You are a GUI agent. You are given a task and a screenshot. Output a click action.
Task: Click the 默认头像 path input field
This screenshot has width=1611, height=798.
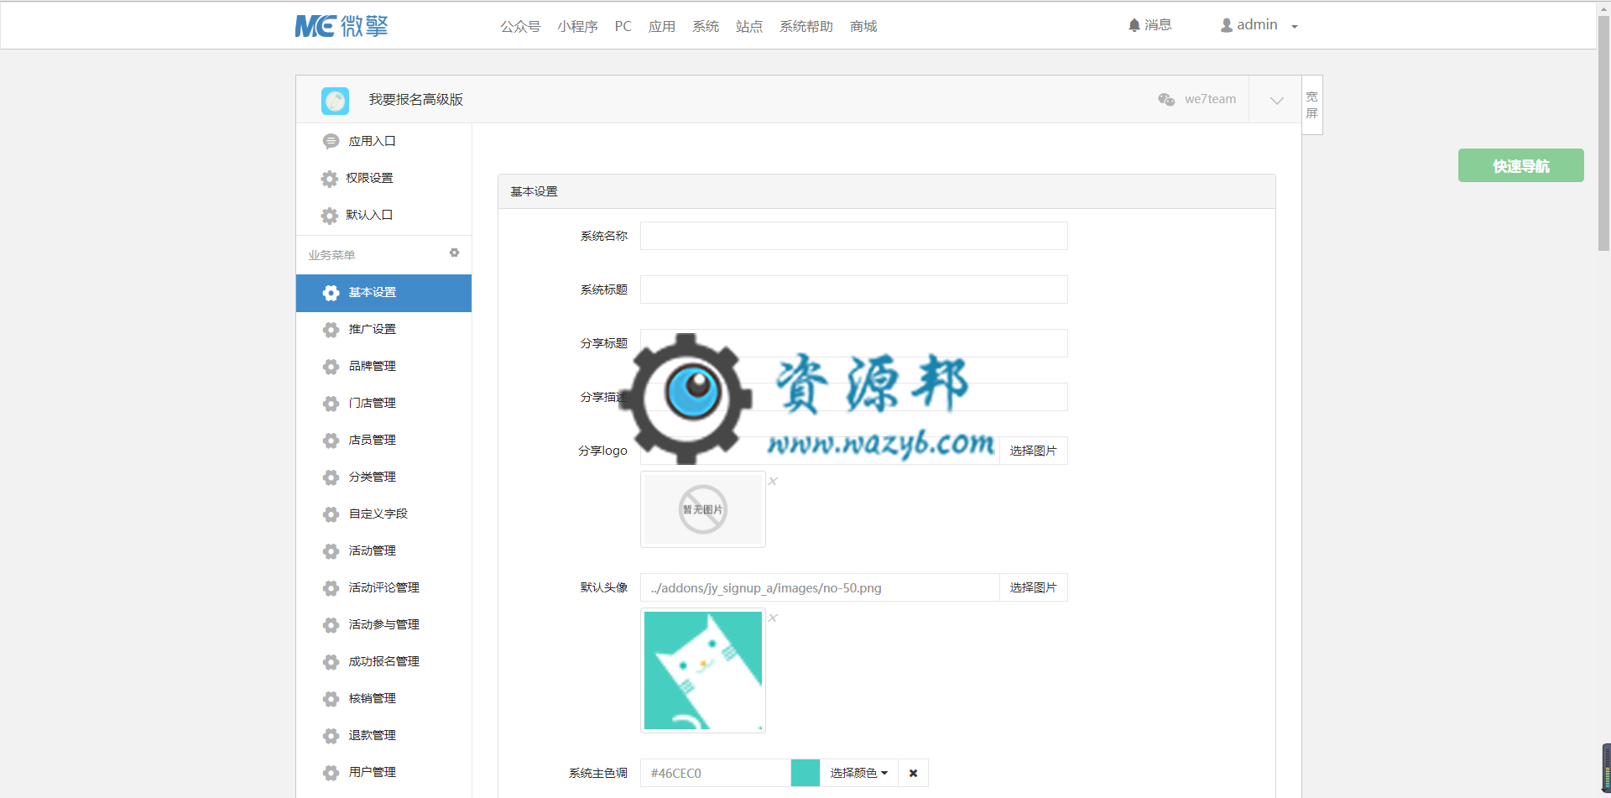820,587
